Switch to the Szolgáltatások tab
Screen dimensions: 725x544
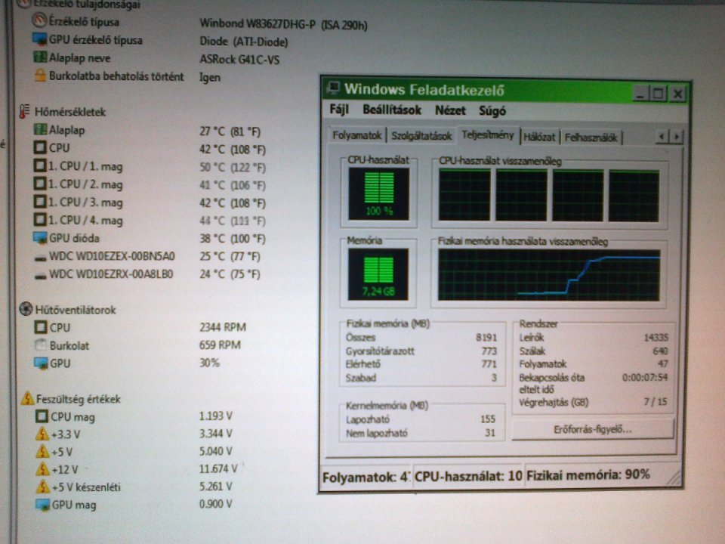point(421,136)
